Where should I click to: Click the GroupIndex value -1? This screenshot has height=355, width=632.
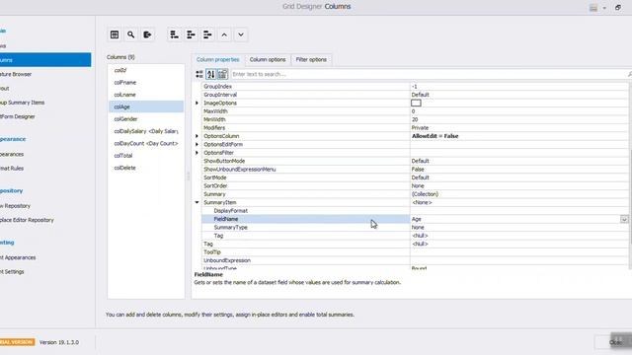(x=415, y=87)
